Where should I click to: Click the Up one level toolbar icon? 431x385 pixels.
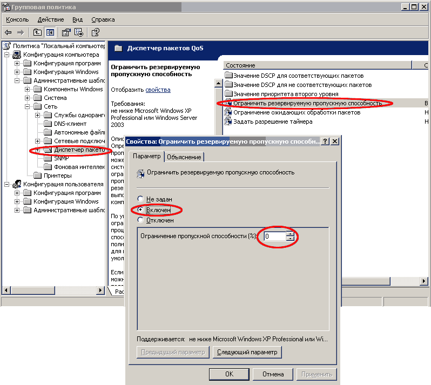[x=37, y=32]
